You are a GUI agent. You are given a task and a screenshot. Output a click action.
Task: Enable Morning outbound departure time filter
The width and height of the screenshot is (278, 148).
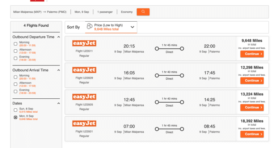point(16,44)
